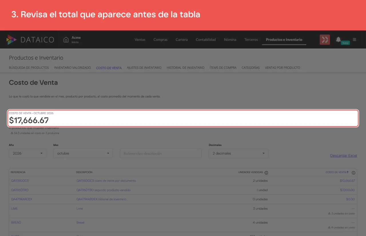Viewport: 366px width, 236px height.
Task: Open the Contabilidad menu
Action: pos(206,40)
